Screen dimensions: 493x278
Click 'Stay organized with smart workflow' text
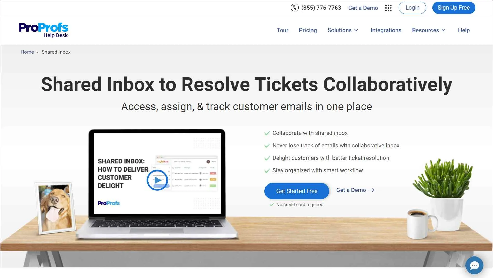318,170
